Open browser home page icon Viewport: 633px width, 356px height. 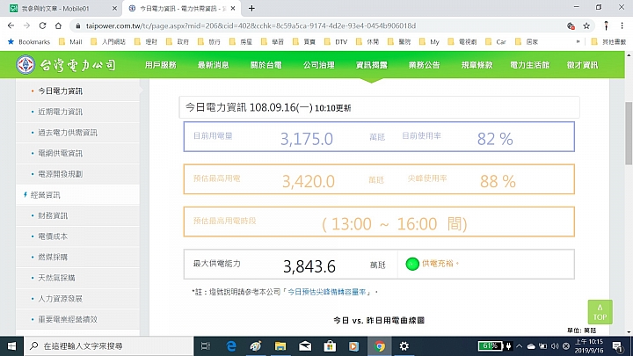[x=59, y=25]
